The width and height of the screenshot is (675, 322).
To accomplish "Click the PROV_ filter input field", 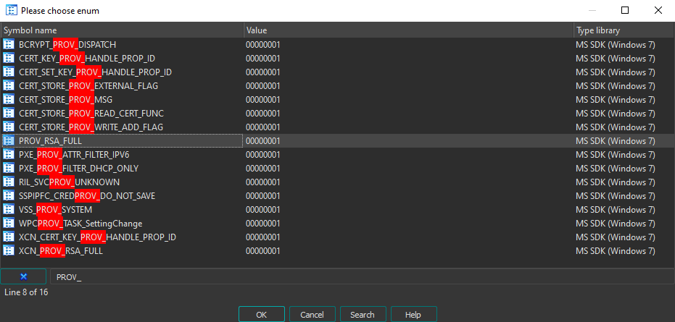I will tap(362, 277).
